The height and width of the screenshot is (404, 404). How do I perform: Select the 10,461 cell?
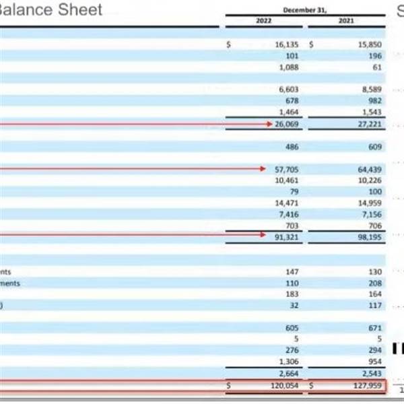[287, 180]
